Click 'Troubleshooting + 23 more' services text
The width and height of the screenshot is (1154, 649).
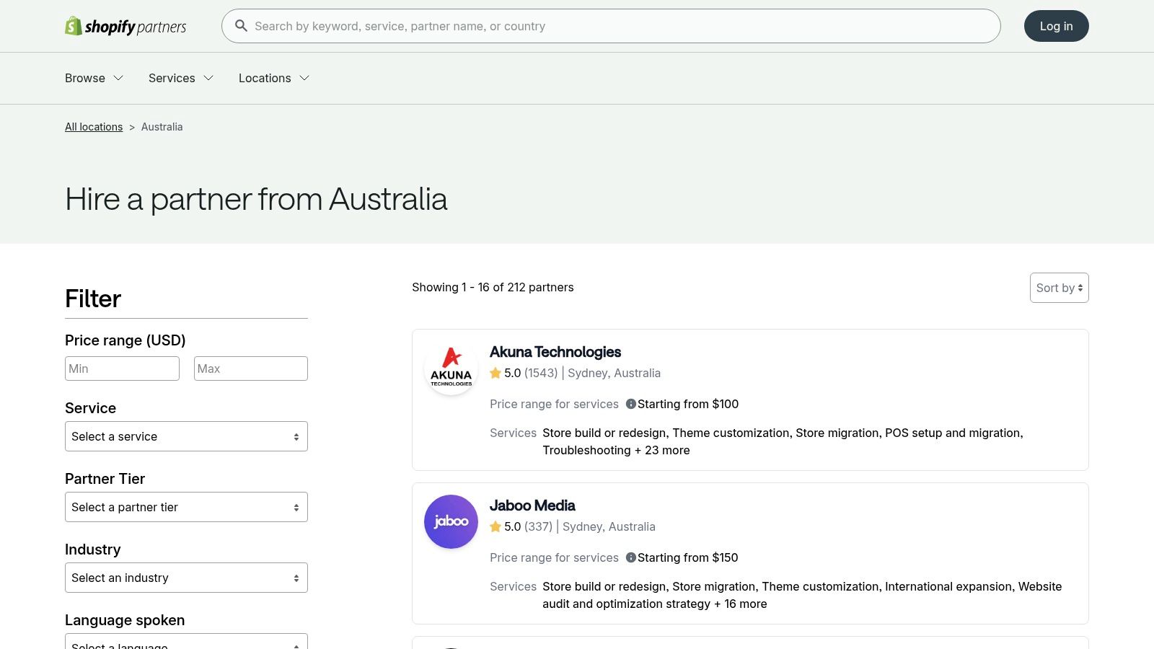tap(616, 450)
